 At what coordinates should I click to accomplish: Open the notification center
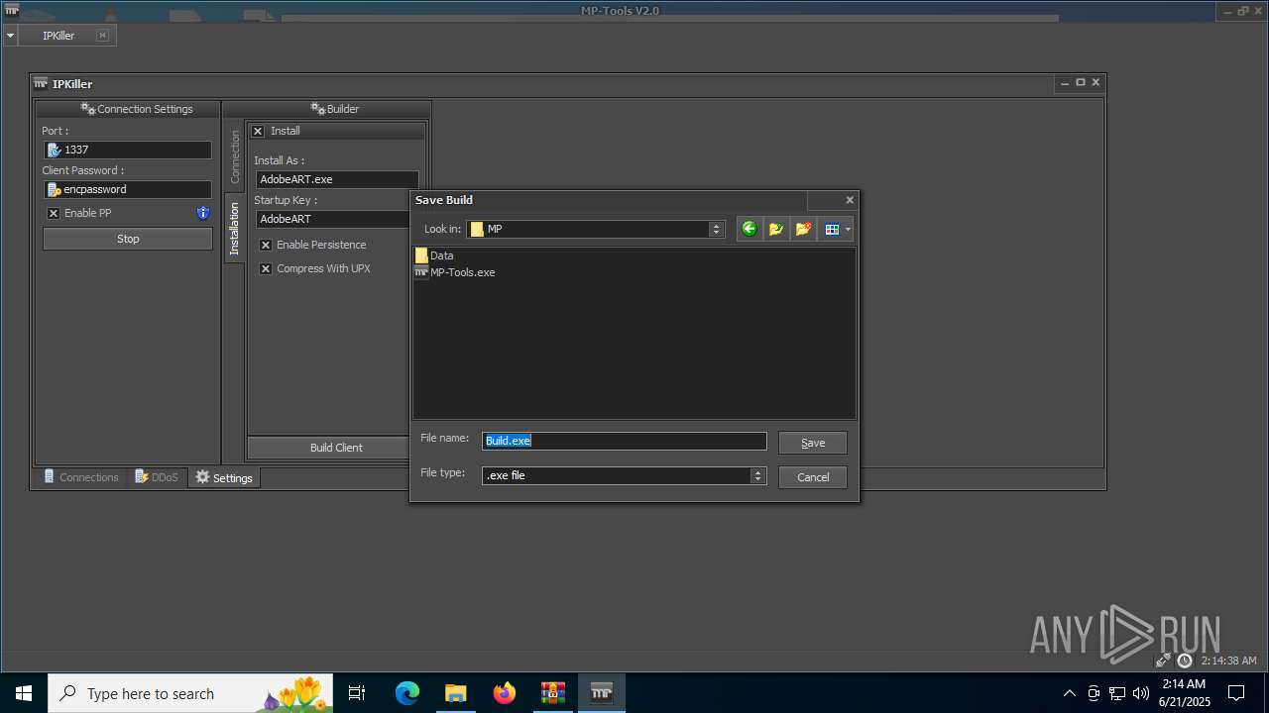[1236, 693]
